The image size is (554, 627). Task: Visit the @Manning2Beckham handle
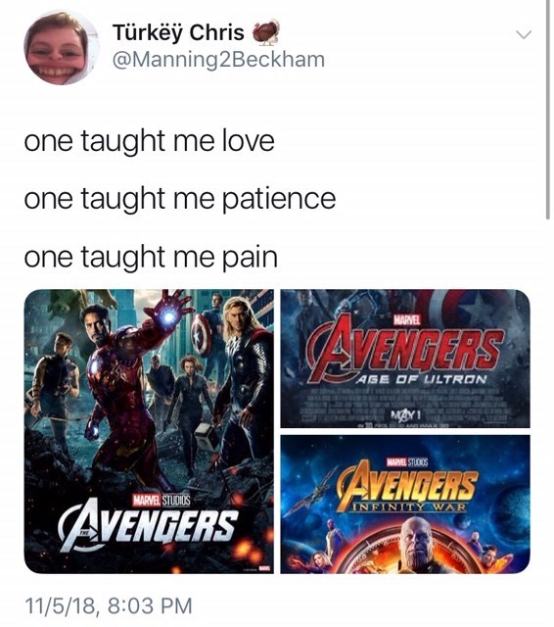pos(219,60)
